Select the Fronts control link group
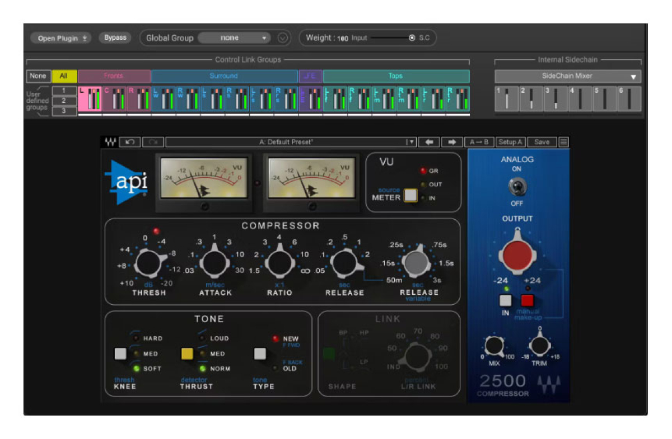The image size is (672, 439). pyautogui.click(x=114, y=76)
